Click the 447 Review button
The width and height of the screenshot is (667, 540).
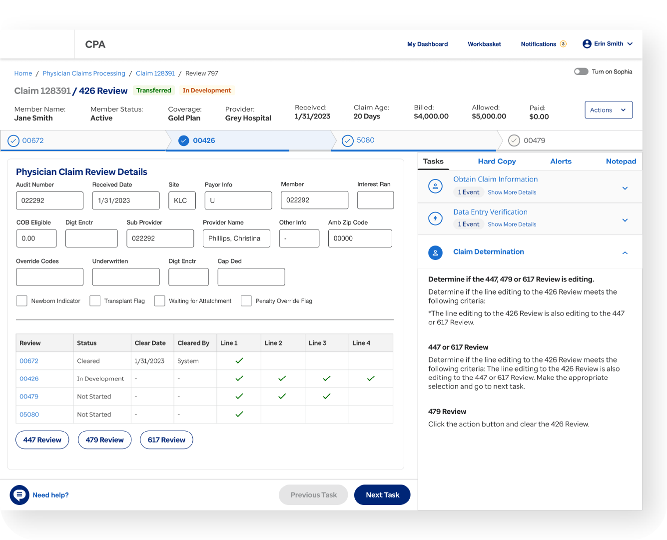click(x=42, y=440)
